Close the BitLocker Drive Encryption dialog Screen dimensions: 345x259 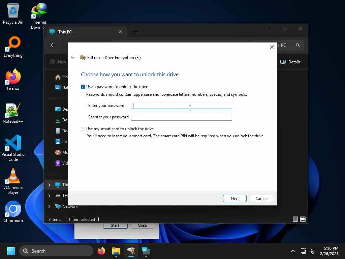pyautogui.click(x=272, y=47)
